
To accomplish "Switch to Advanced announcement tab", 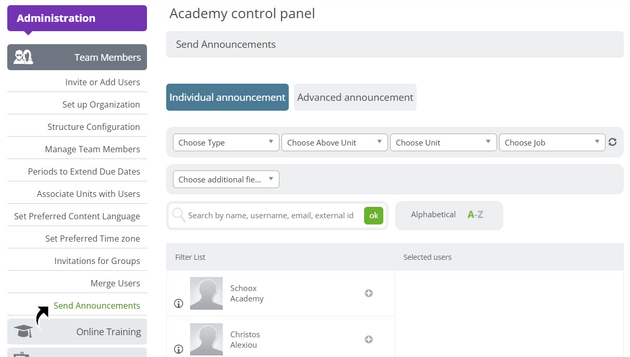I will coord(355,97).
